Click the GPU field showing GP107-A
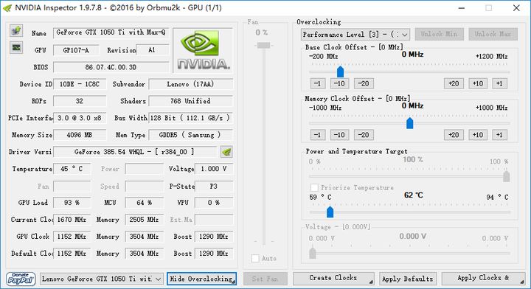This screenshot has width=531, height=289. pyautogui.click(x=76, y=50)
